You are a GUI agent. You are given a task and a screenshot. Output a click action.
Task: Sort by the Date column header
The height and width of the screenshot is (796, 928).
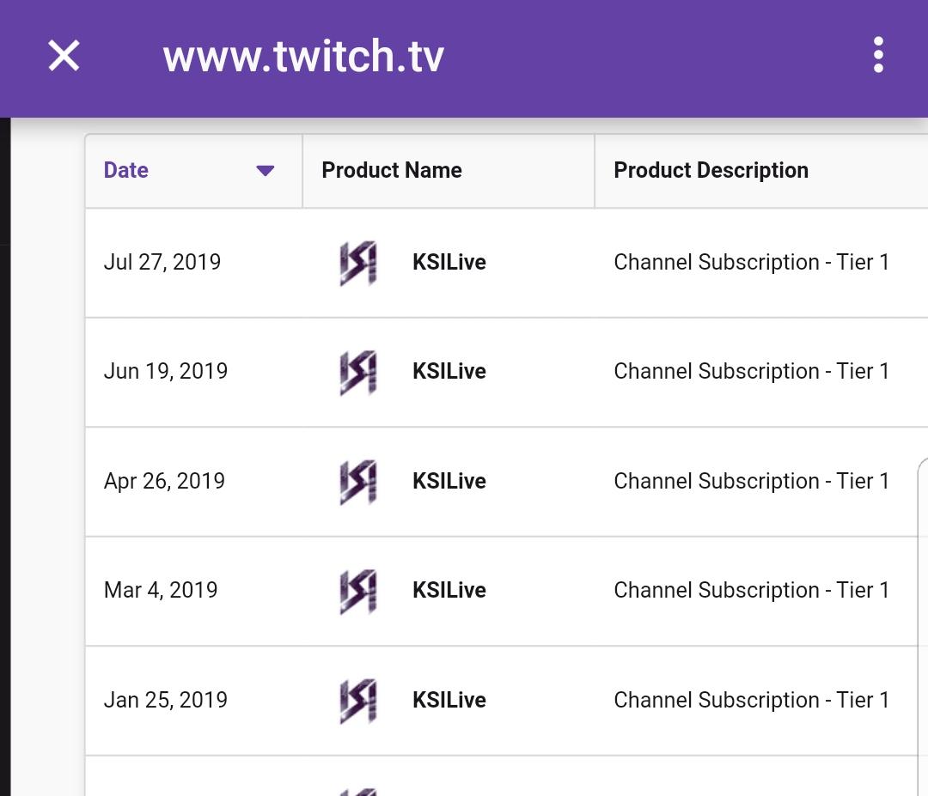pos(125,170)
